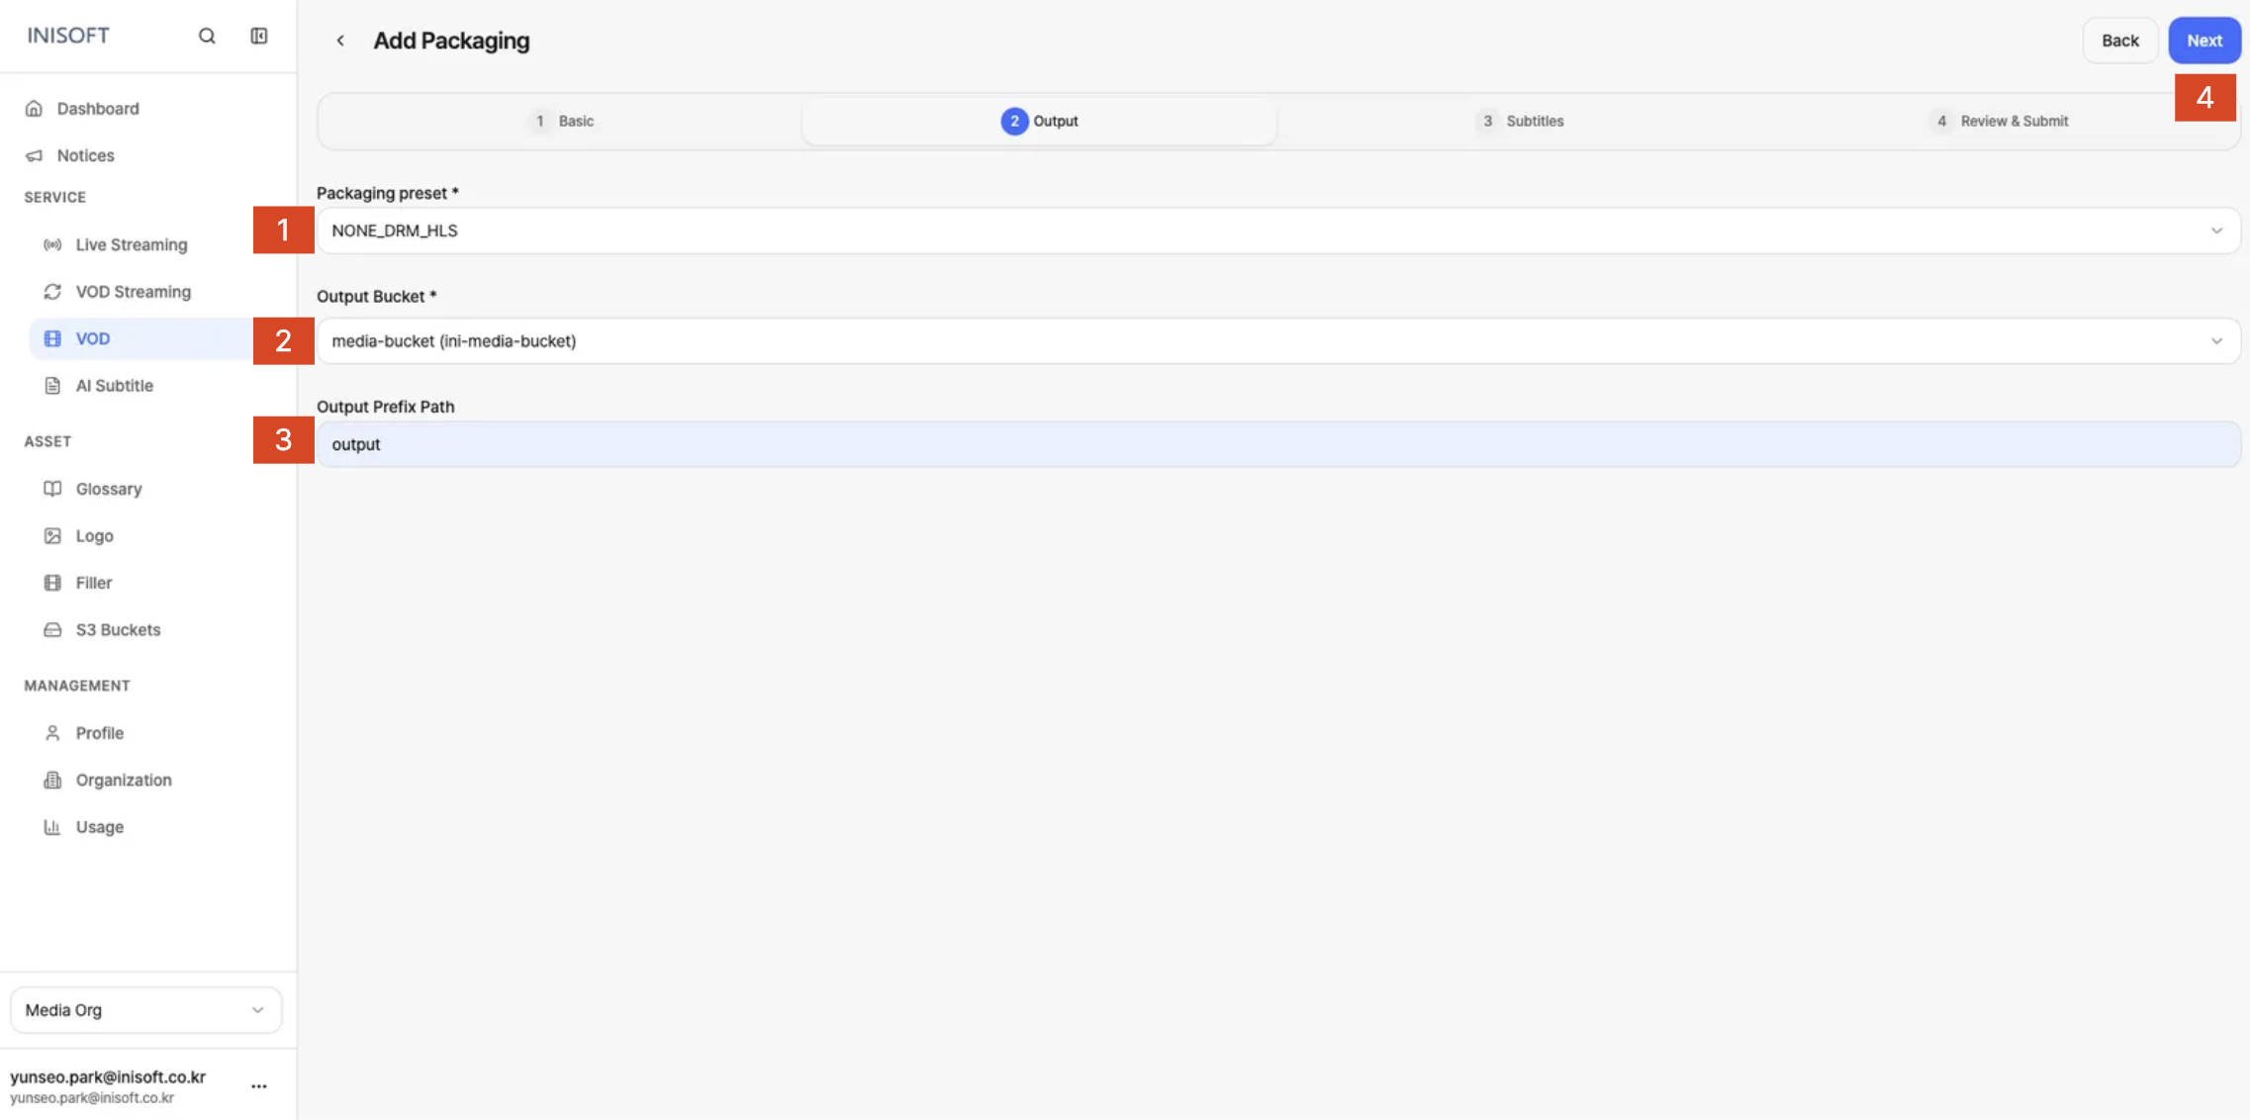Viewport: 2250px width, 1120px height.
Task: Click the S3 Buckets drive icon
Action: click(52, 629)
